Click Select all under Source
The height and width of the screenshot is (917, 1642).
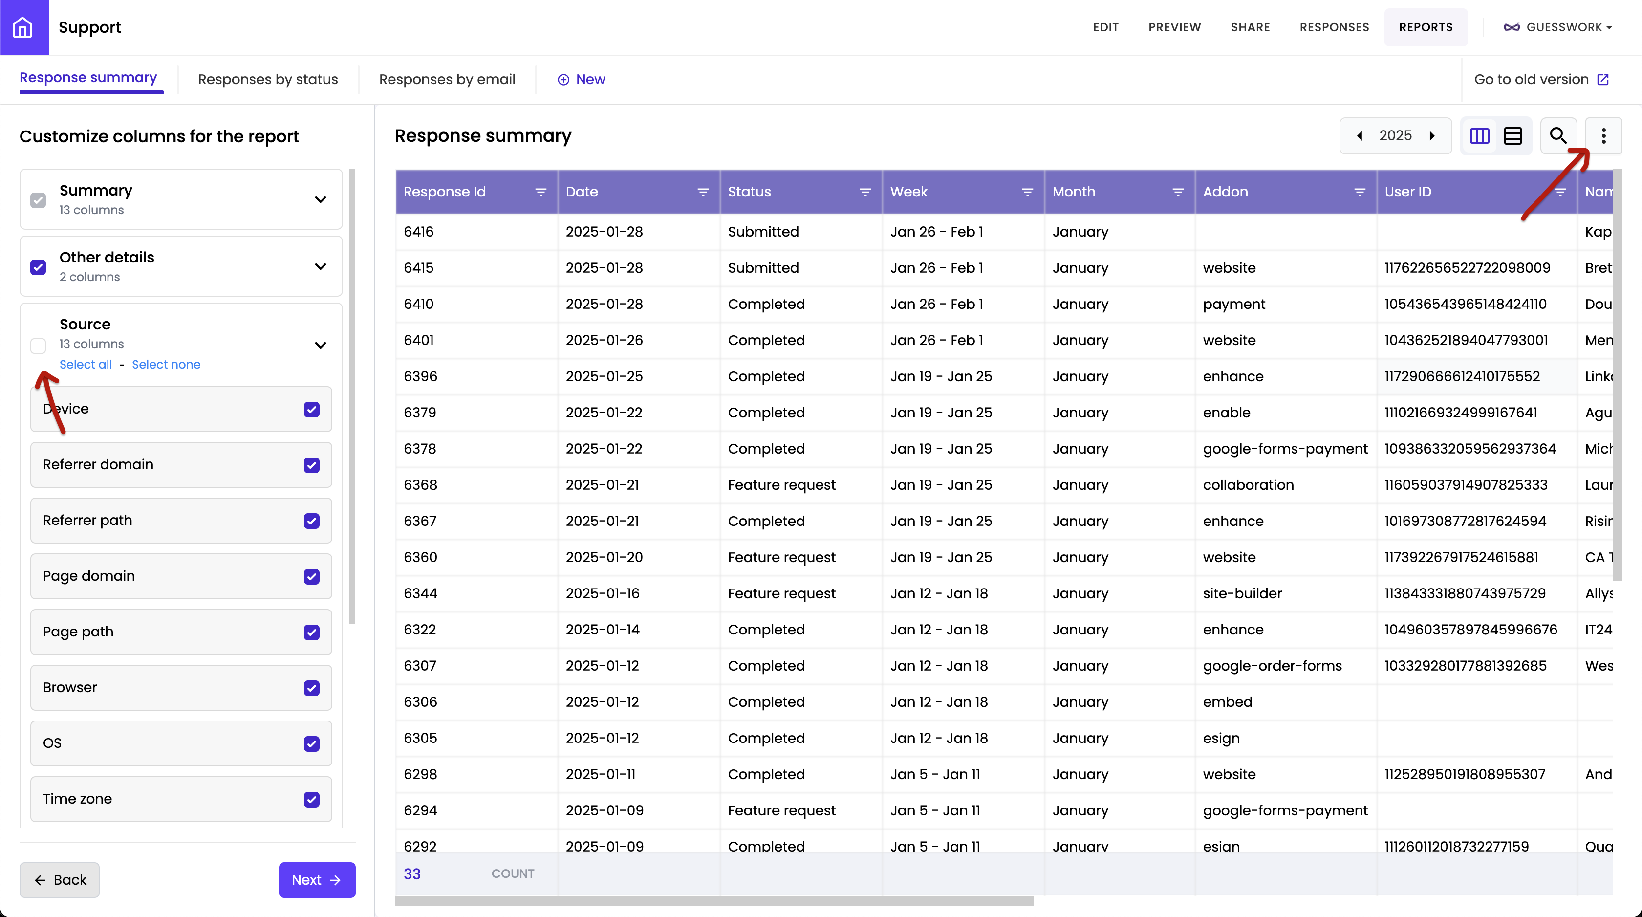coord(86,365)
